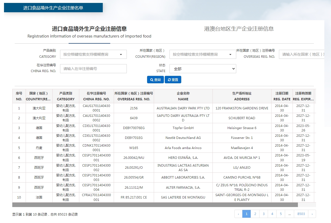Click registration number CDEU17011404300002
This screenshot has width=331, height=223.
click(96, 138)
